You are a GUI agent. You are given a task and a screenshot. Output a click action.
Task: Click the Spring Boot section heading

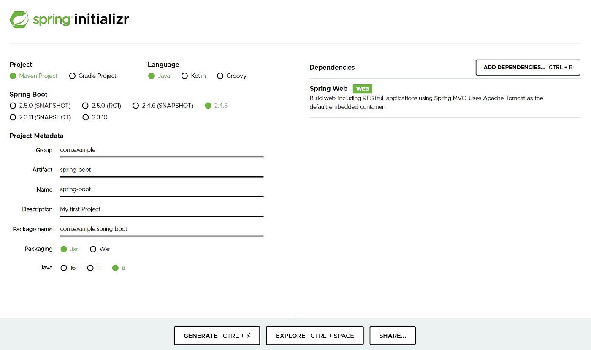tap(28, 95)
